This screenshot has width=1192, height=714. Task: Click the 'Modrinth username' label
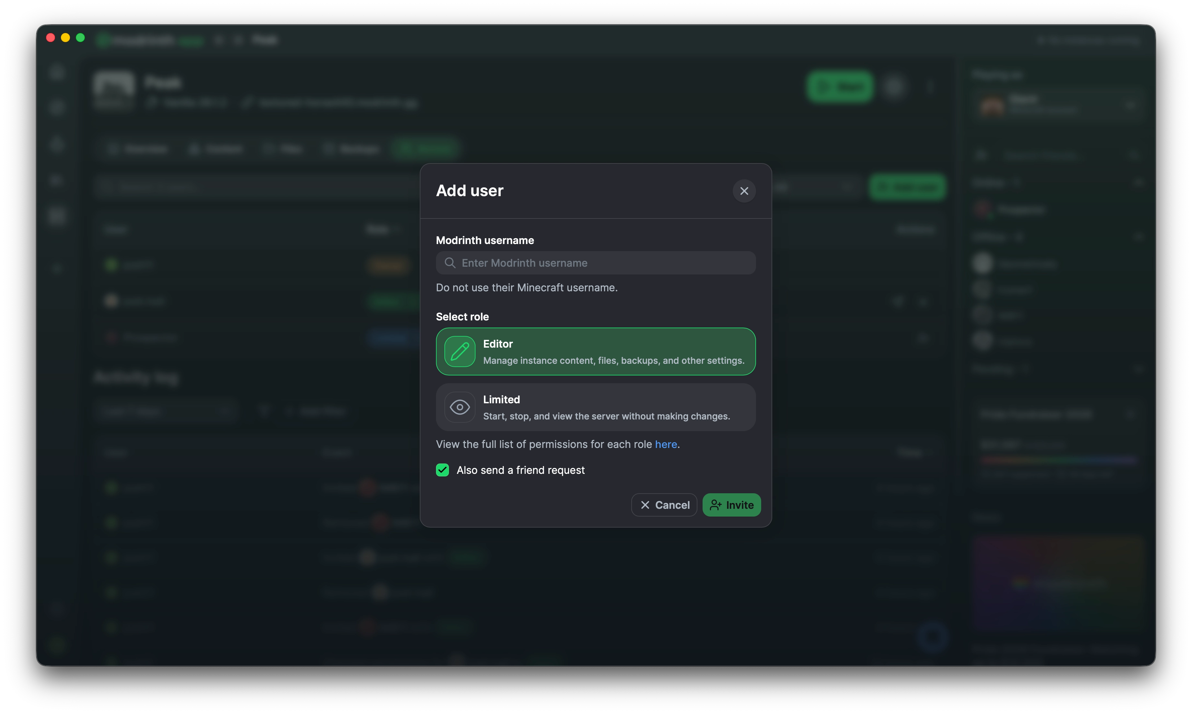[485, 240]
